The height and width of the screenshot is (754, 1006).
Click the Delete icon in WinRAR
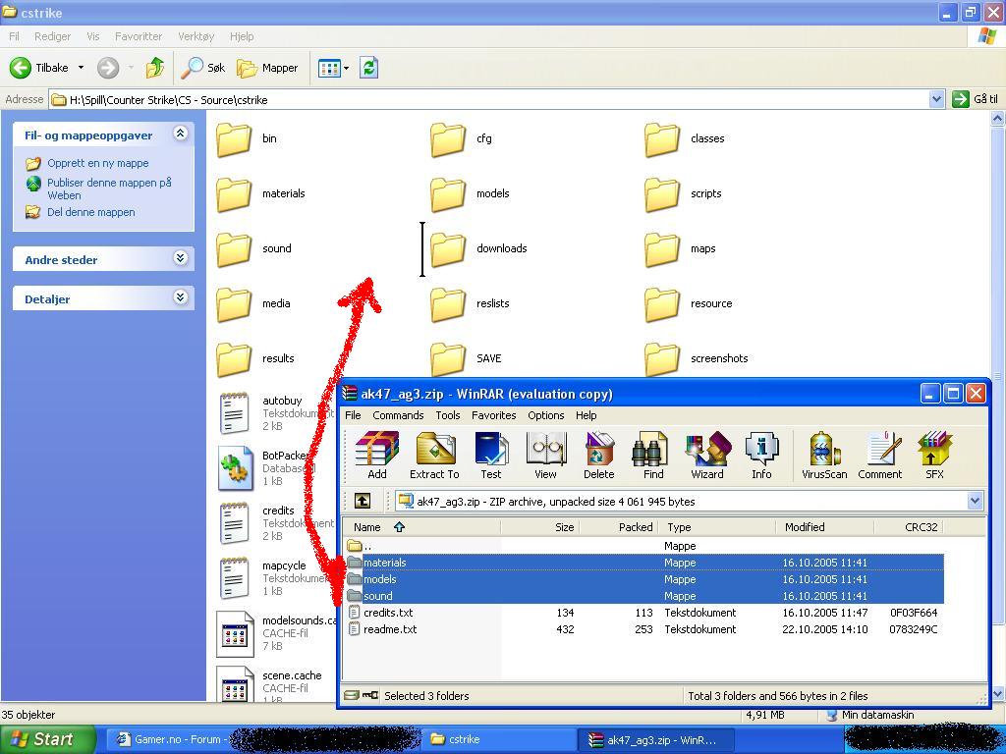click(599, 456)
